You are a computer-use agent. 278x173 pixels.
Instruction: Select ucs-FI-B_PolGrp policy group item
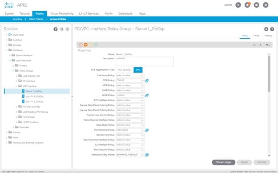34,102
